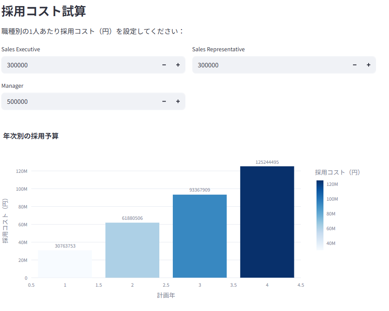Decrease the Sales Representative cost with the minus button

[355, 65]
